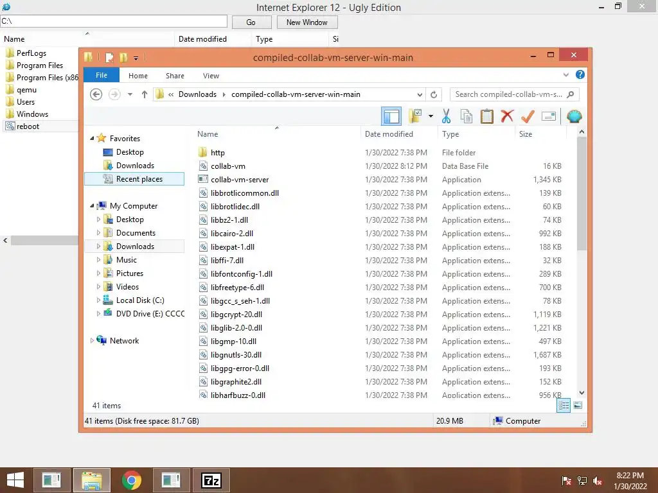Open File Explorer from the taskbar
Viewport: 658px width, 493px height.
92,480
